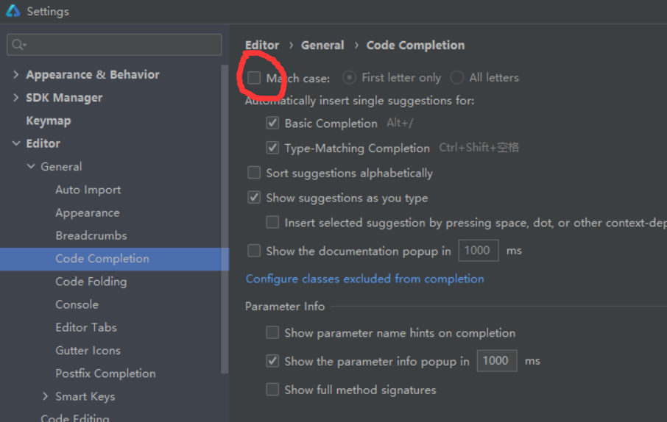This screenshot has height=422, width=667.
Task: Select Auto Import in the tree
Action: pos(88,190)
